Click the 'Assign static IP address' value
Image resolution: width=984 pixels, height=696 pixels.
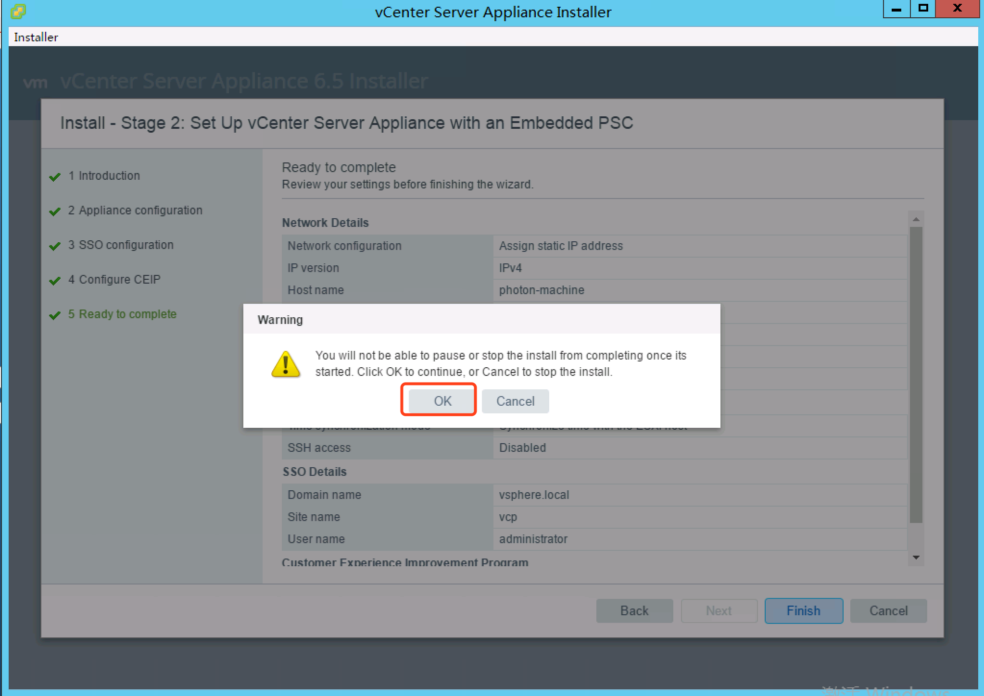(561, 246)
